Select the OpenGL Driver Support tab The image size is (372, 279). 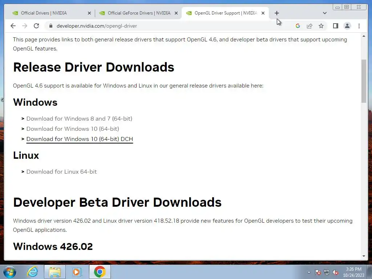[225, 13]
